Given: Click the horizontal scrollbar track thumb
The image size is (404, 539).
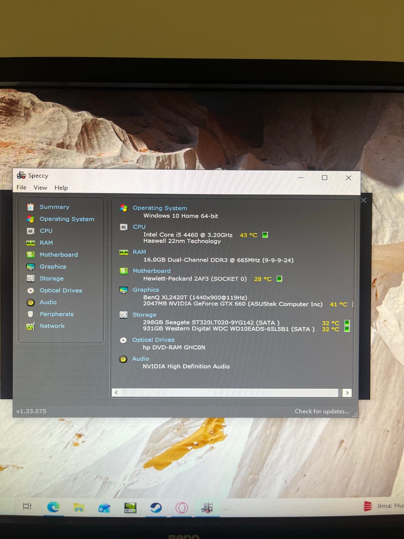Looking at the screenshot, I should pyautogui.click(x=229, y=392).
